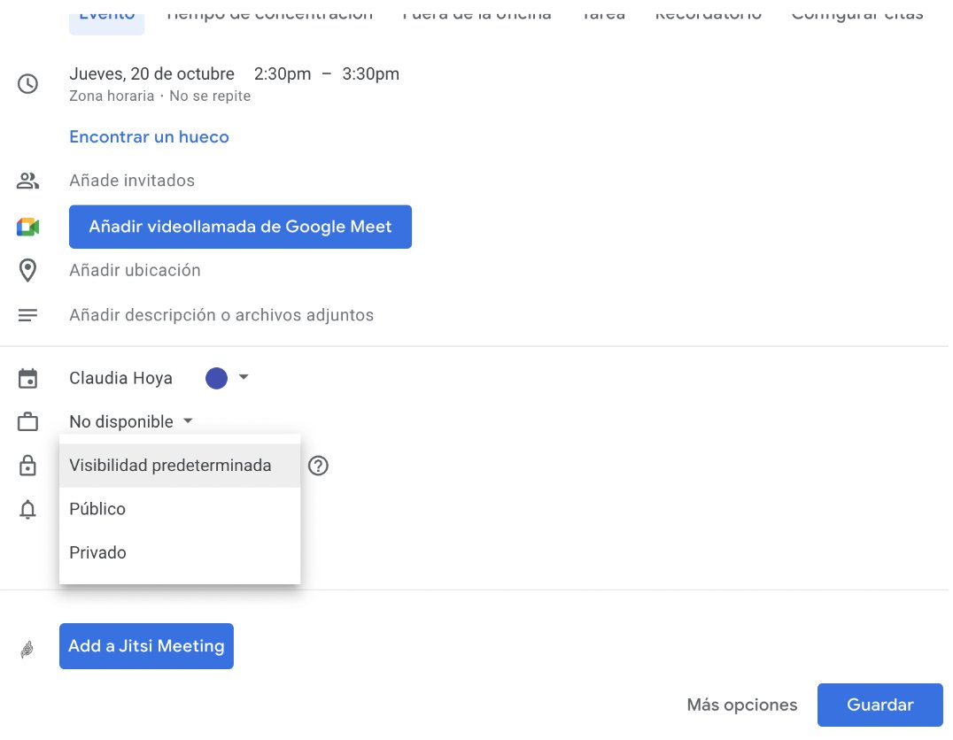Change the start time 2:30pm
This screenshot has width=953, height=740.
pos(283,74)
